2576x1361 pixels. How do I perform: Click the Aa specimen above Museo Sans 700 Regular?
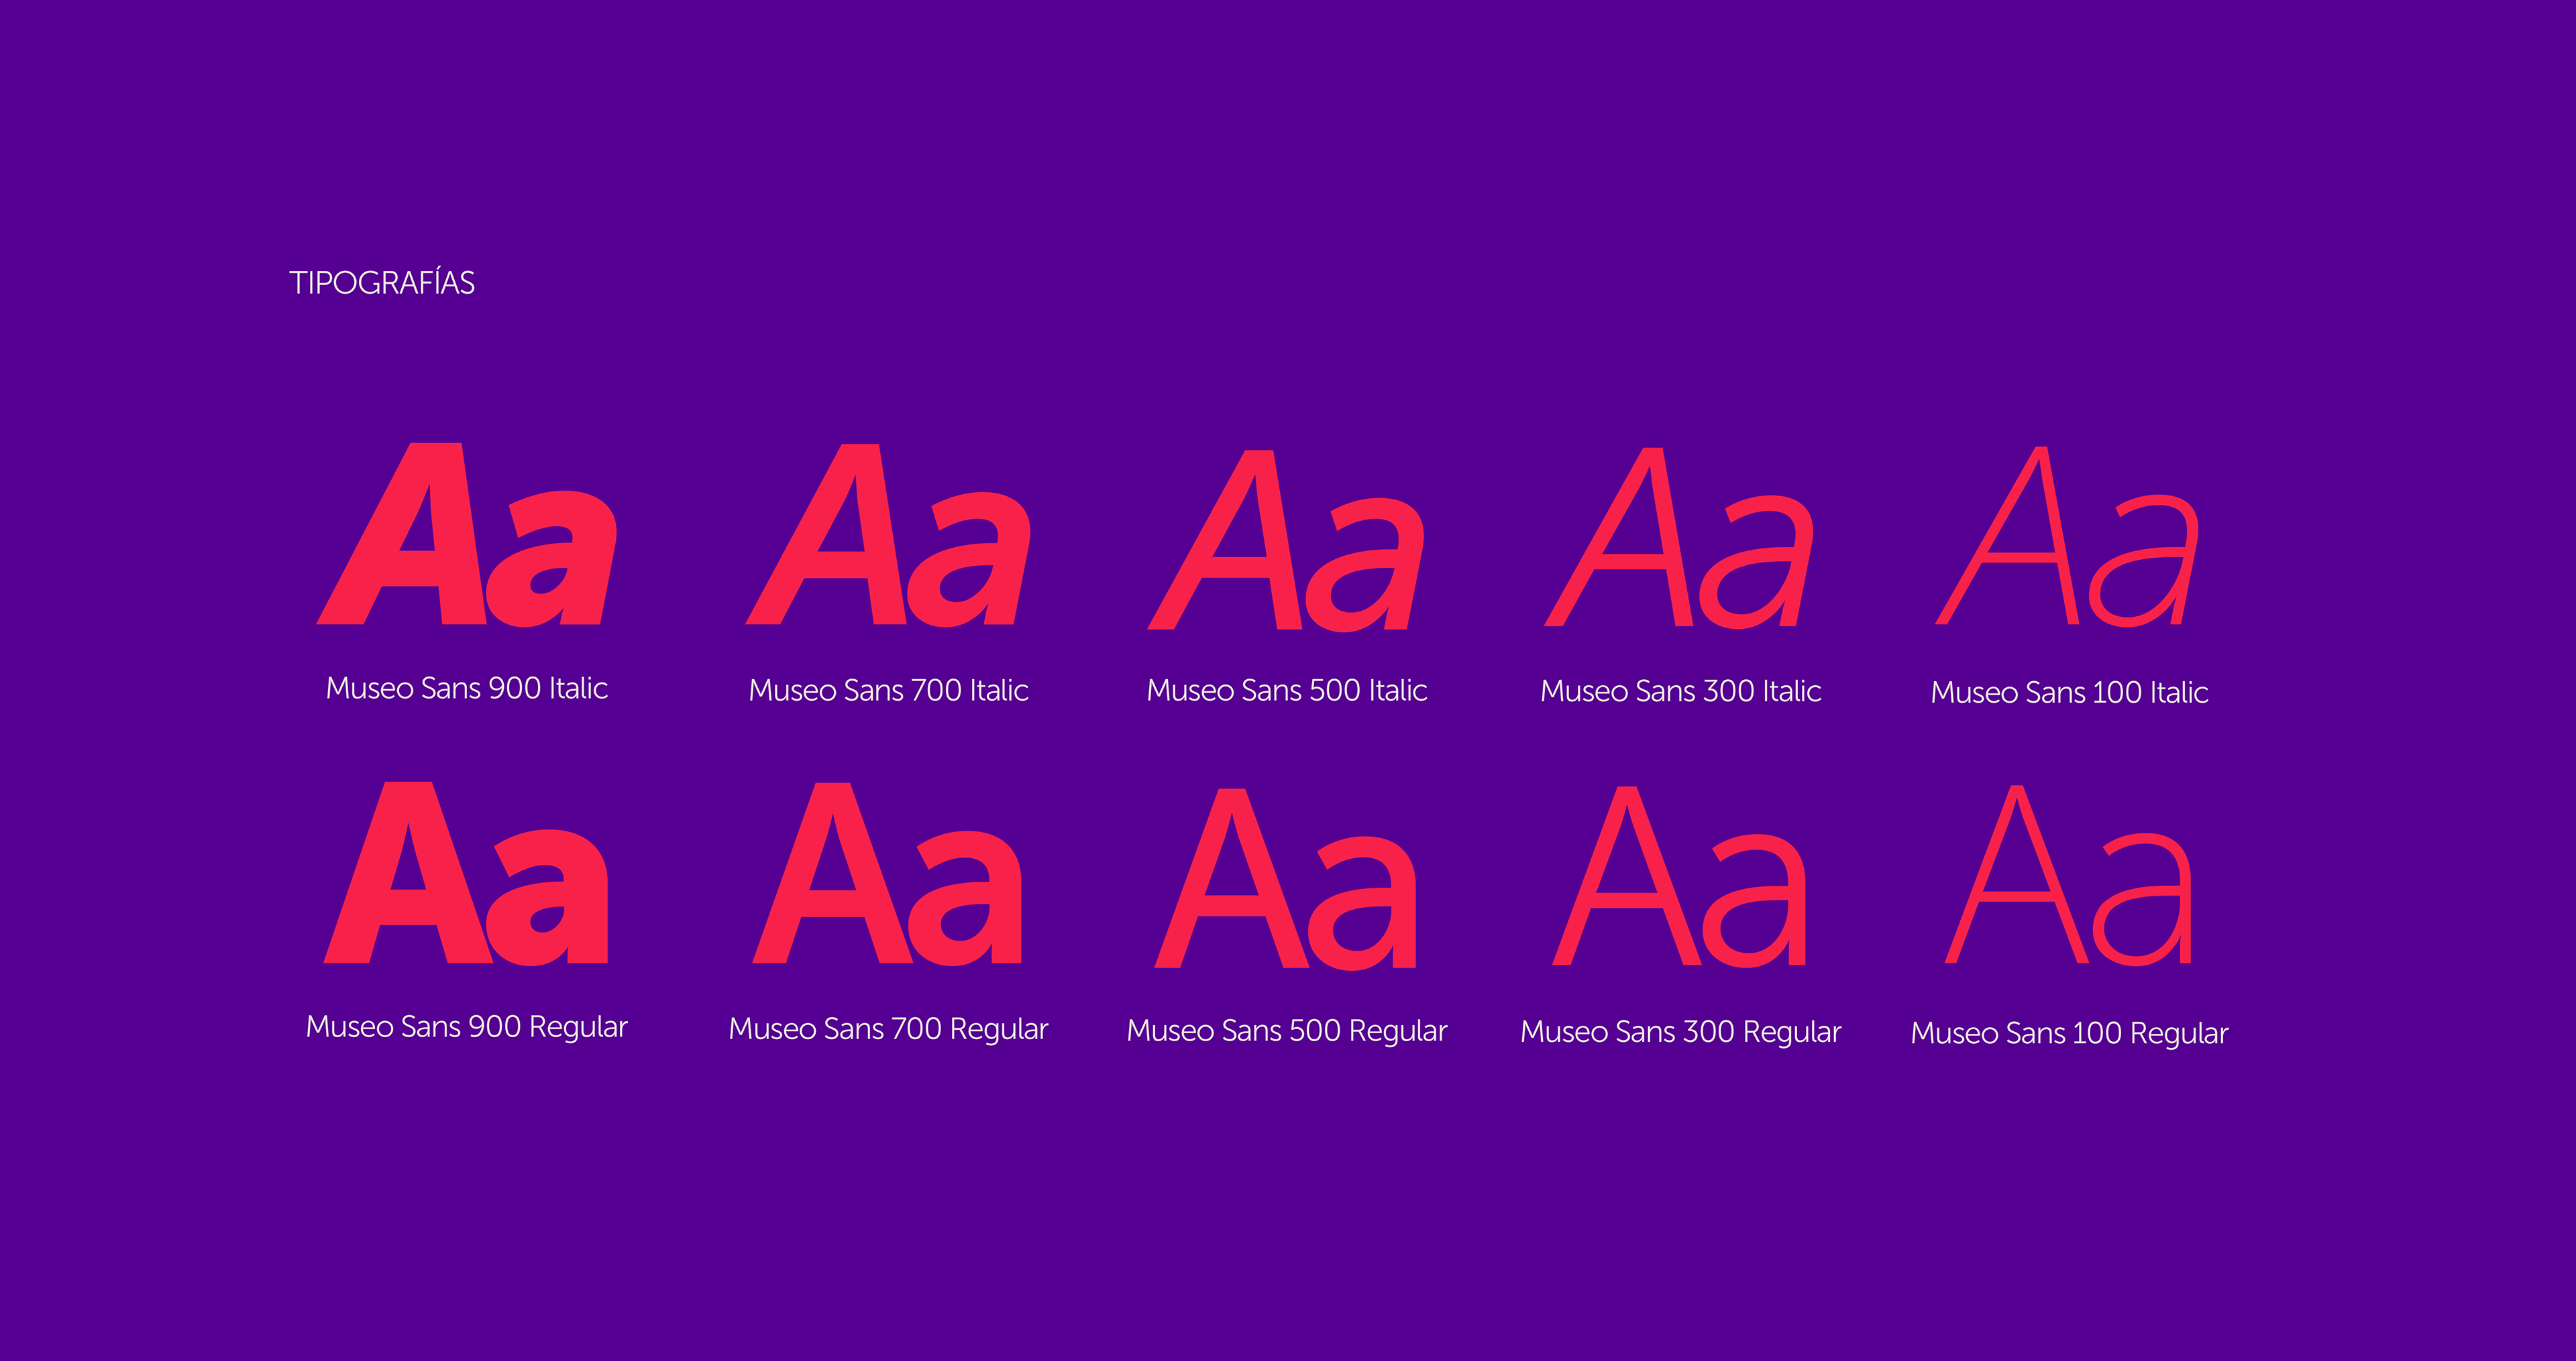pos(888,876)
